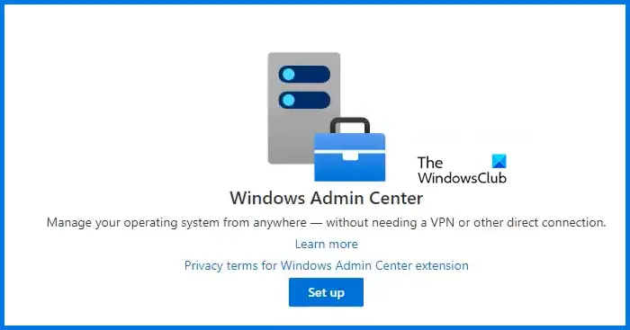This screenshot has height=330, width=630.
Task: Open Privacy terms for Windows Admin Center extension
Action: (326, 266)
